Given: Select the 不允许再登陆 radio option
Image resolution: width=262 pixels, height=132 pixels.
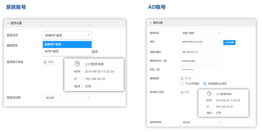Looking at the screenshot, I should click(x=182, y=84).
